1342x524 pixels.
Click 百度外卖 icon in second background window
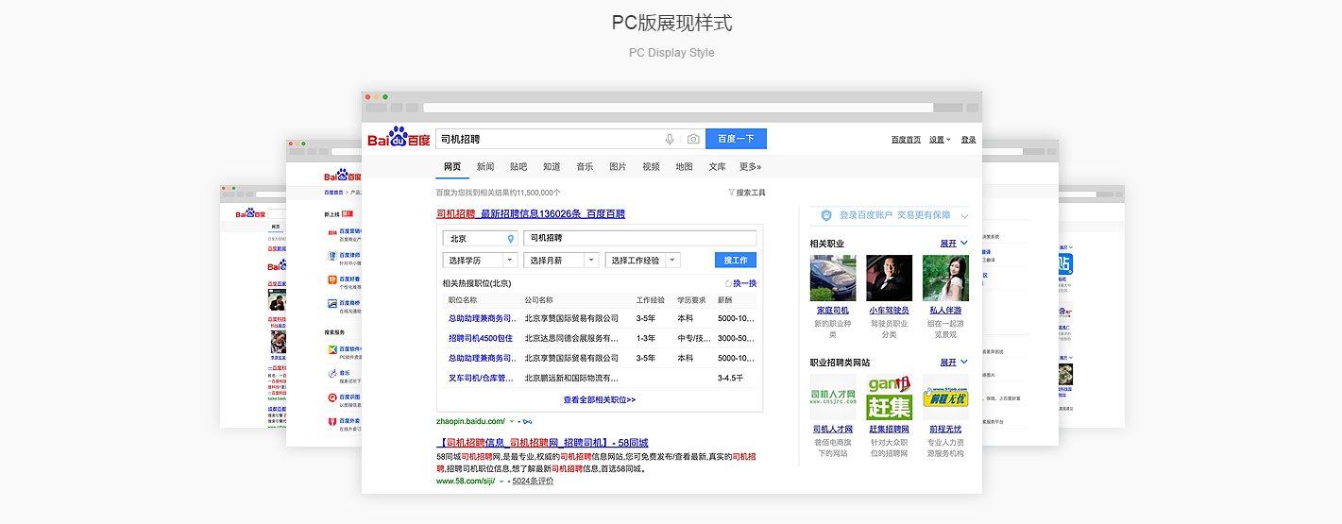coord(332,422)
